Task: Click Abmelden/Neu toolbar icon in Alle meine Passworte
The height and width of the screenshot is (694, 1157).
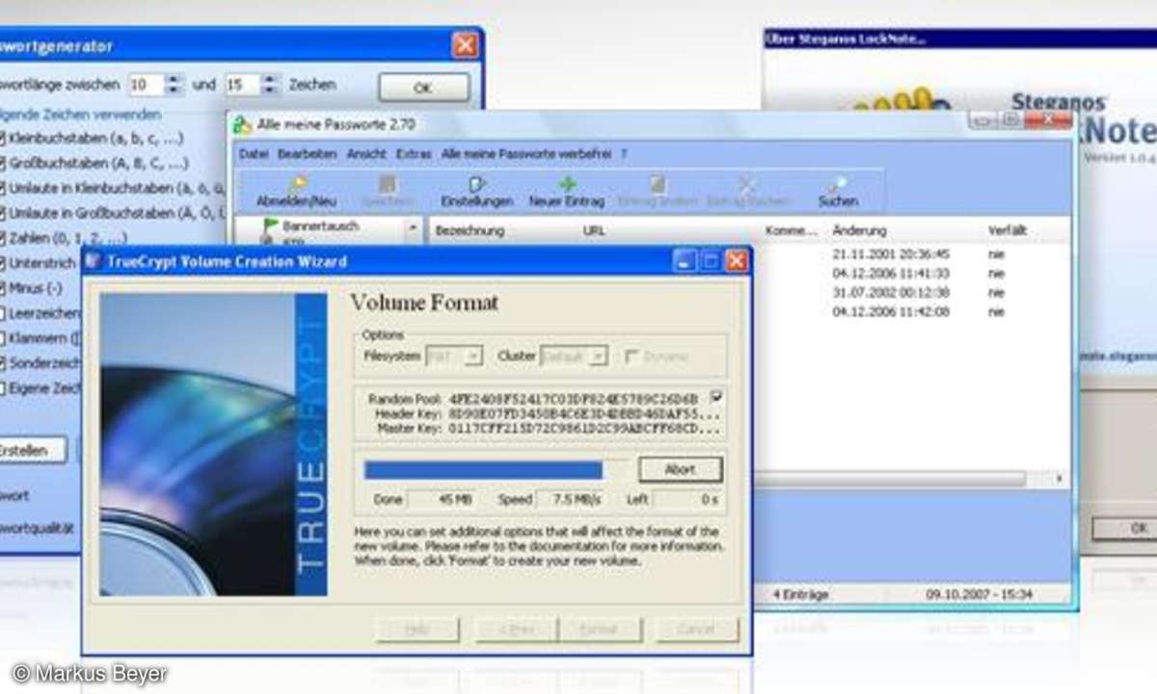Action: point(296,192)
